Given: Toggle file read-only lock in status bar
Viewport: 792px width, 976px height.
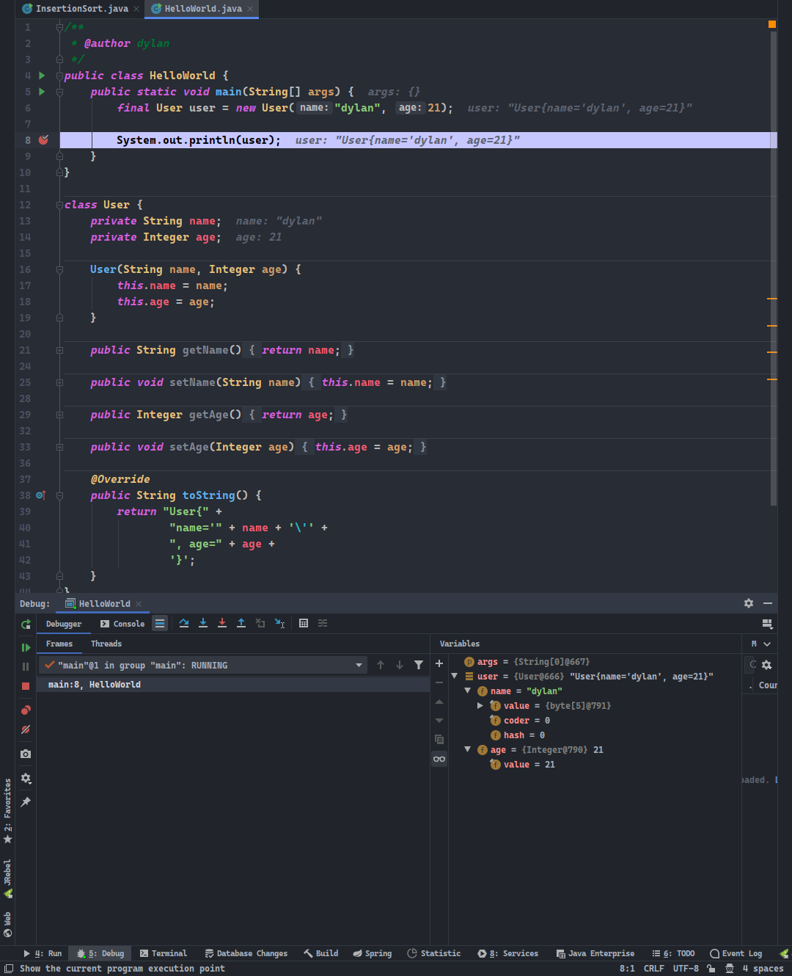Looking at the screenshot, I should coord(711,969).
